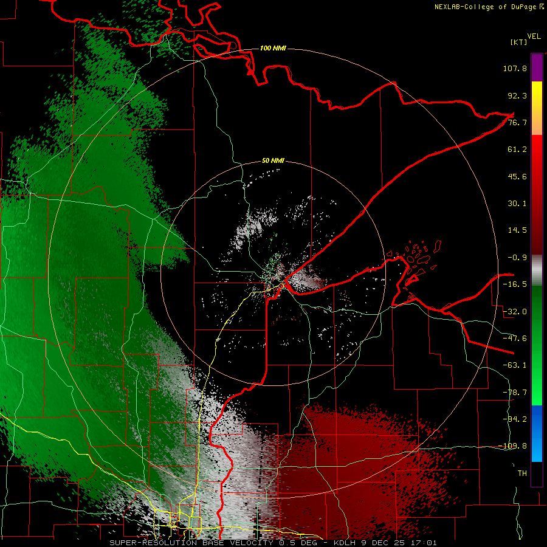The image size is (547, 547).
Task: Click the -109.8 velocity scale value
Action: tap(513, 446)
